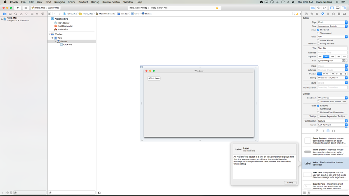Image resolution: width=349 pixels, height=196 pixels.
Task: Open the Source Control menu
Action: tap(111, 2)
